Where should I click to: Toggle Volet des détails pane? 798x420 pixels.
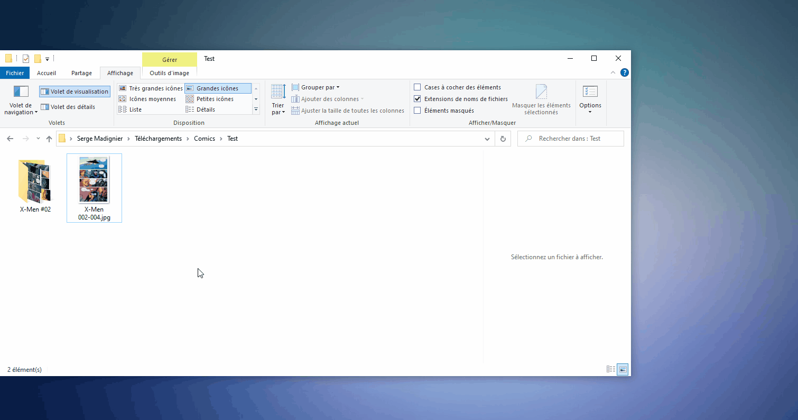point(68,107)
